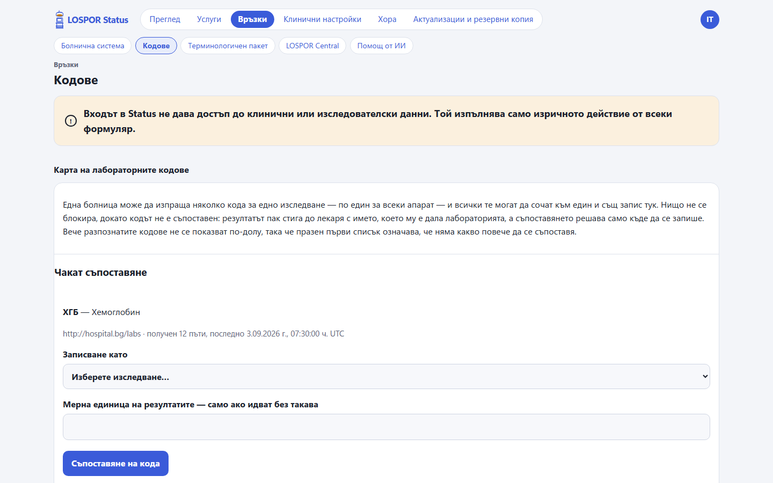The height and width of the screenshot is (483, 773).
Task: Open the Преглед tab
Action: click(x=165, y=19)
